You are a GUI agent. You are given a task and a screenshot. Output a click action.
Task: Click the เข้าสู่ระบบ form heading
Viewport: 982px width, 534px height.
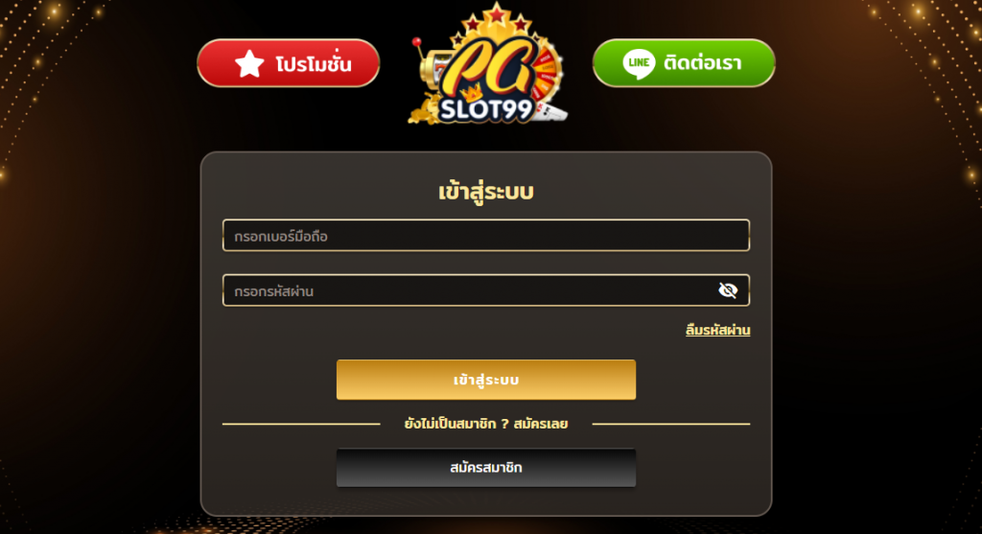click(x=486, y=192)
